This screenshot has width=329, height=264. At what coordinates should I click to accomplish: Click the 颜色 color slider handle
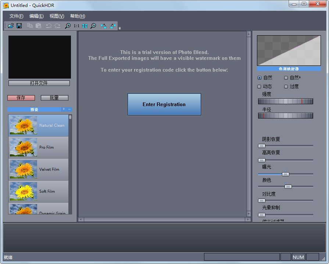(x=288, y=187)
